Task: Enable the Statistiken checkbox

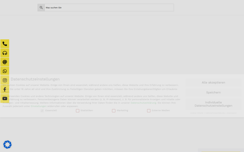Action: [x=78, y=111]
